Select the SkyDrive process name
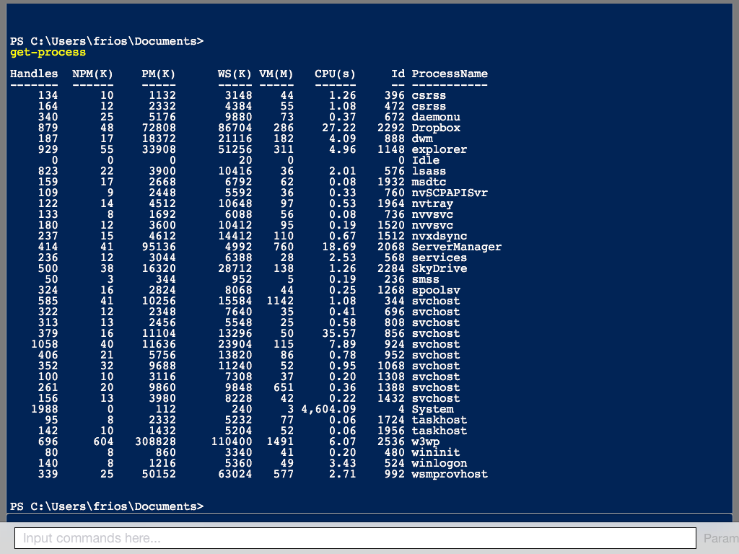Viewport: 739px width, 554px height. pos(440,269)
